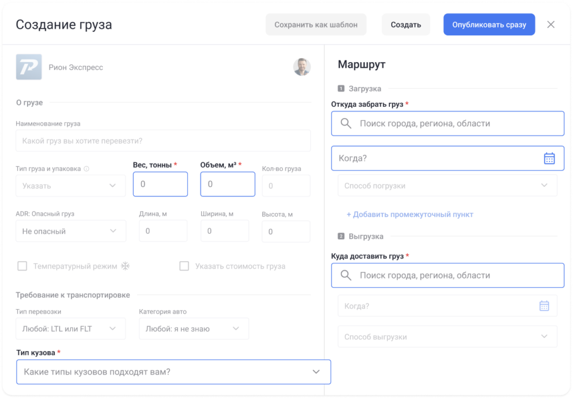Click search icon in delivery location field
573x398 pixels.
346,275
